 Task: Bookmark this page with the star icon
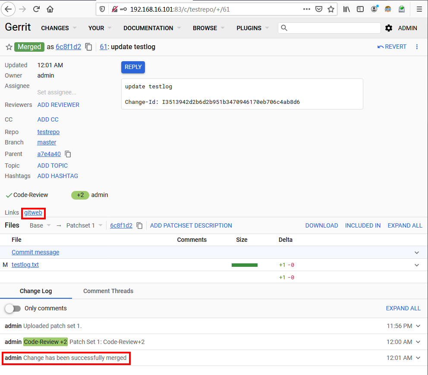(x=331, y=9)
